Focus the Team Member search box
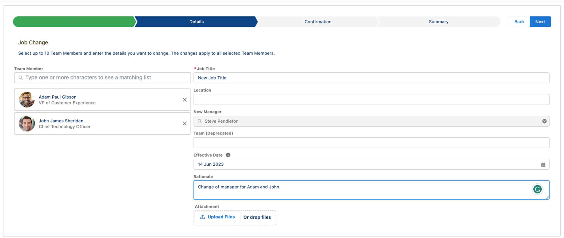This screenshot has height=238, width=564. click(x=102, y=78)
